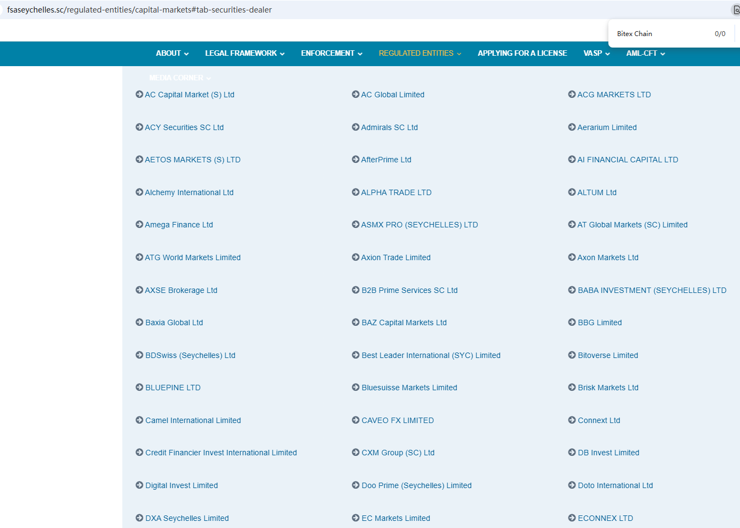Click the arrow icon beside BAZ Capital Markets Ltd
This screenshot has height=528, width=740.
pos(356,322)
